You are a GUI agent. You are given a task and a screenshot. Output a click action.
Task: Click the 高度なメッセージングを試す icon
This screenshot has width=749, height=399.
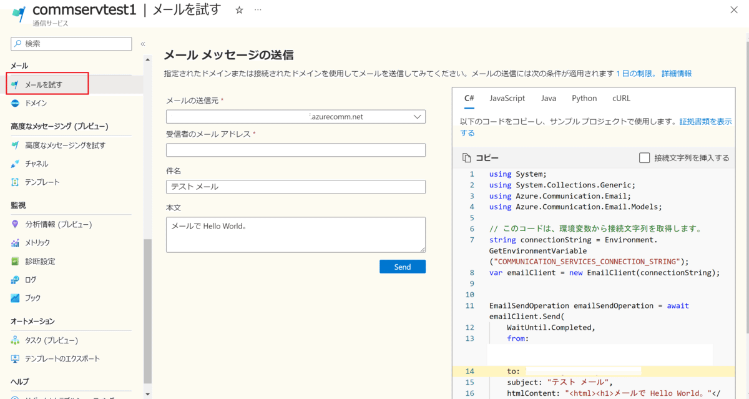[x=15, y=145]
